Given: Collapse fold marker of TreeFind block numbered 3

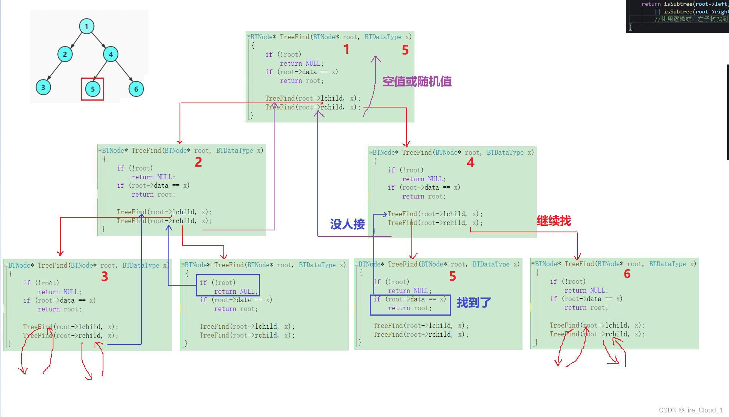Looking at the screenshot, I should (x=6, y=265).
